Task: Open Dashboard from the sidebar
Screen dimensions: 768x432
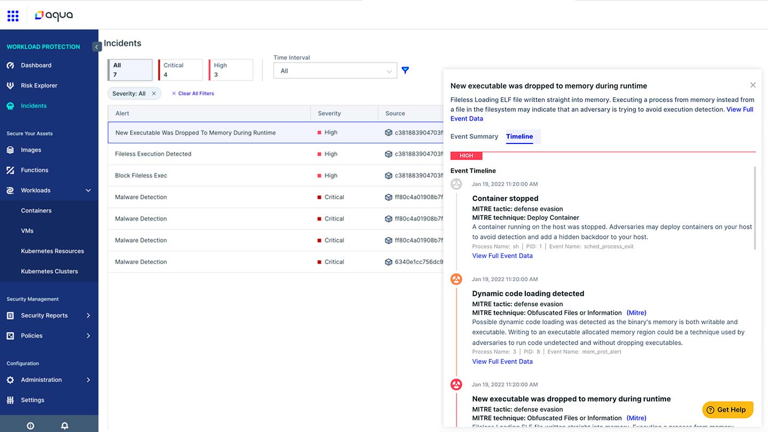Action: pos(36,65)
